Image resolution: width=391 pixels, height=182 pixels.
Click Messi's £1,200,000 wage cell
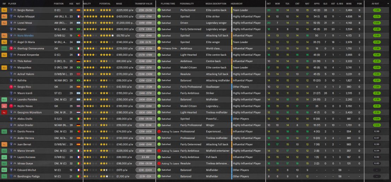125,23
